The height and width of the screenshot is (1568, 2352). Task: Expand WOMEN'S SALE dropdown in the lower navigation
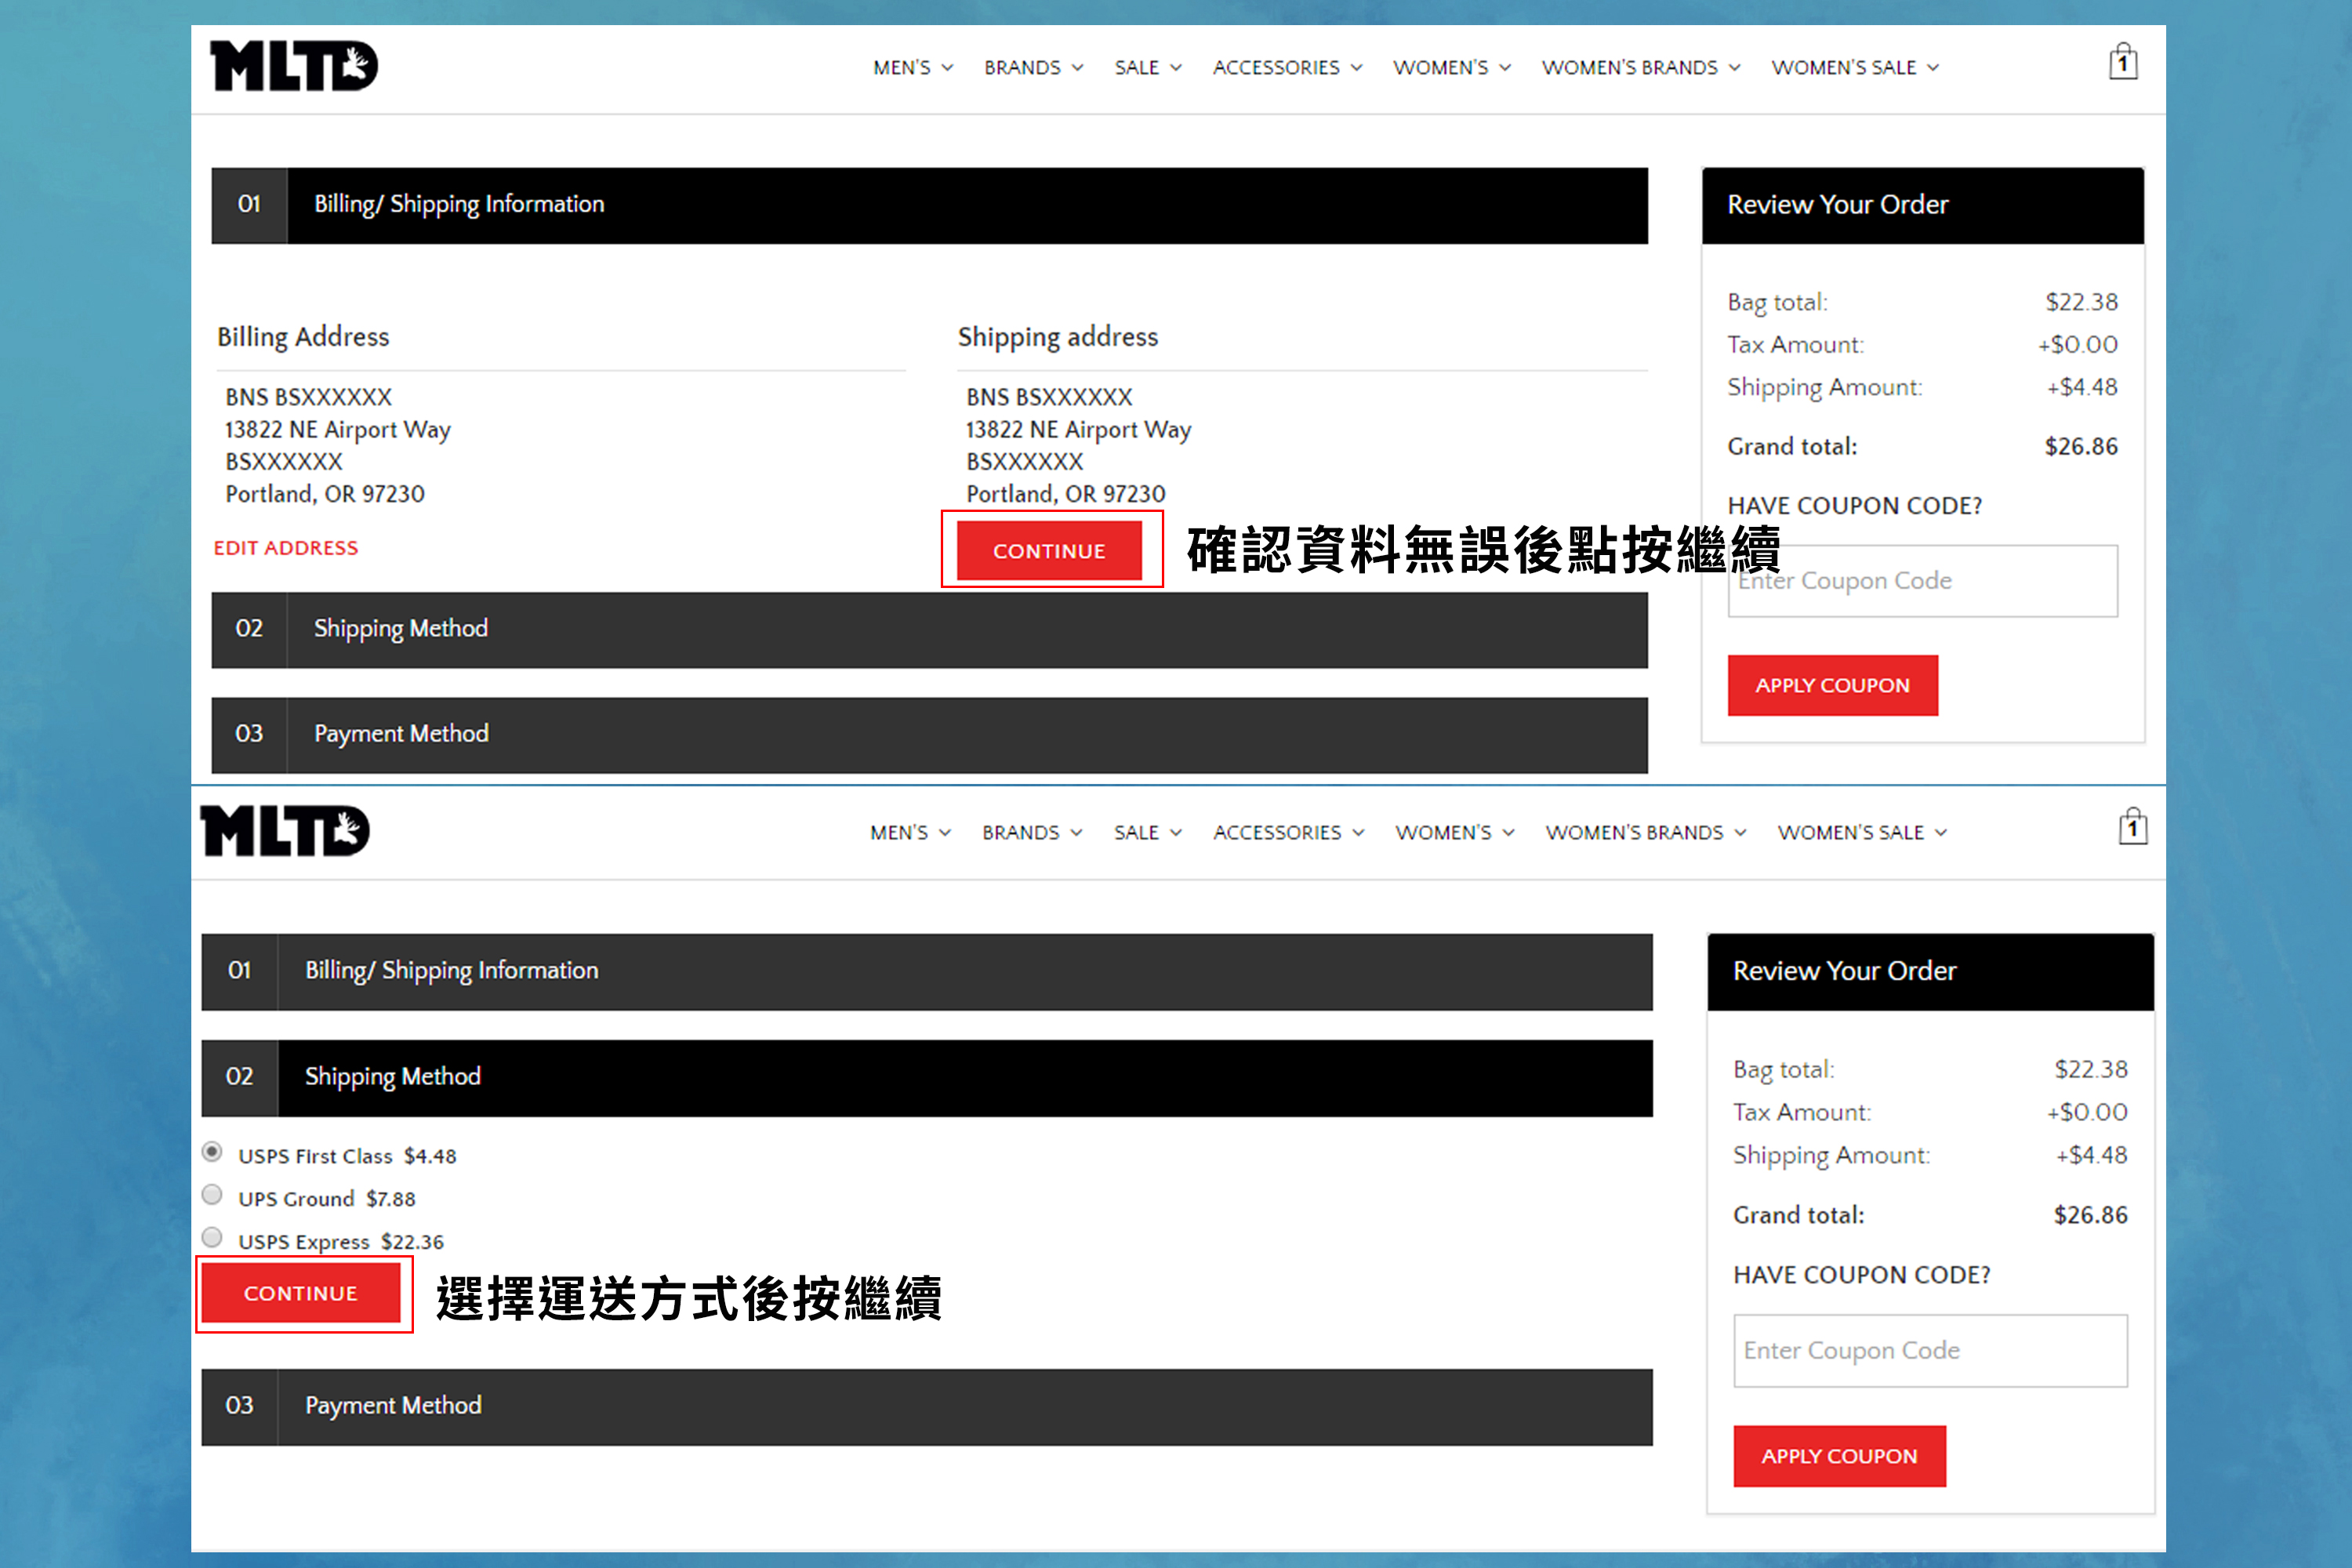tap(1861, 833)
